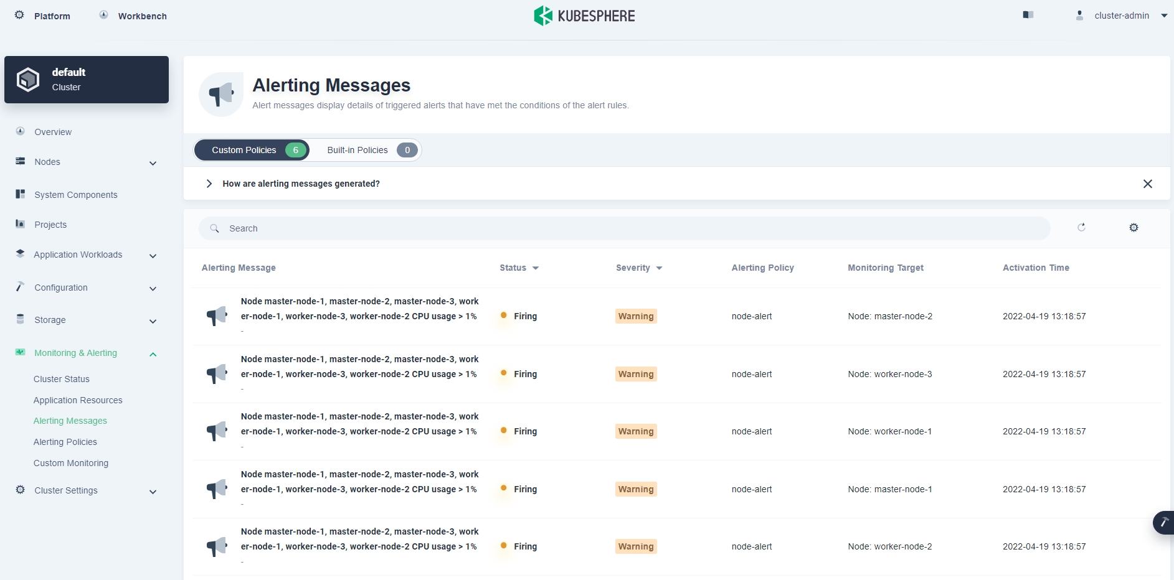Collapse the Monitoring & Alerting menu
1174x580 pixels.
click(x=153, y=354)
